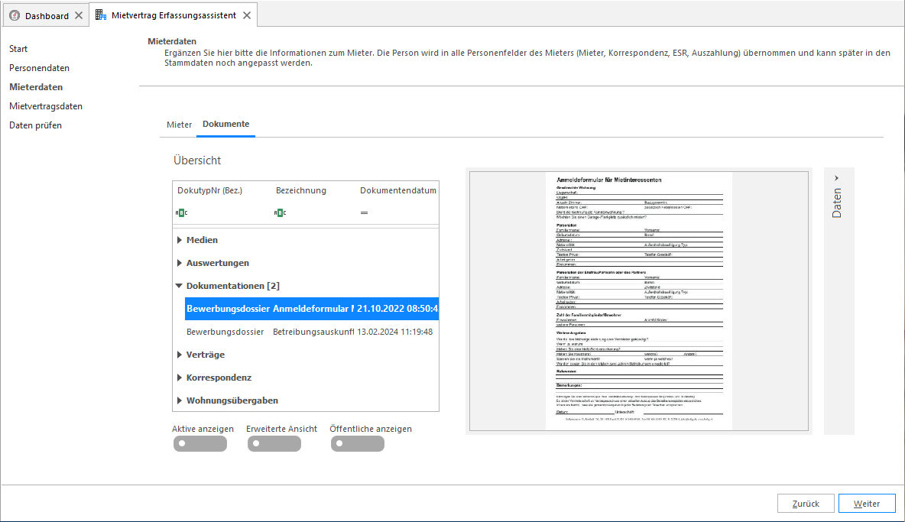The width and height of the screenshot is (905, 522).
Task: Open filter operator under Bezeichnung column
Action: click(x=280, y=212)
